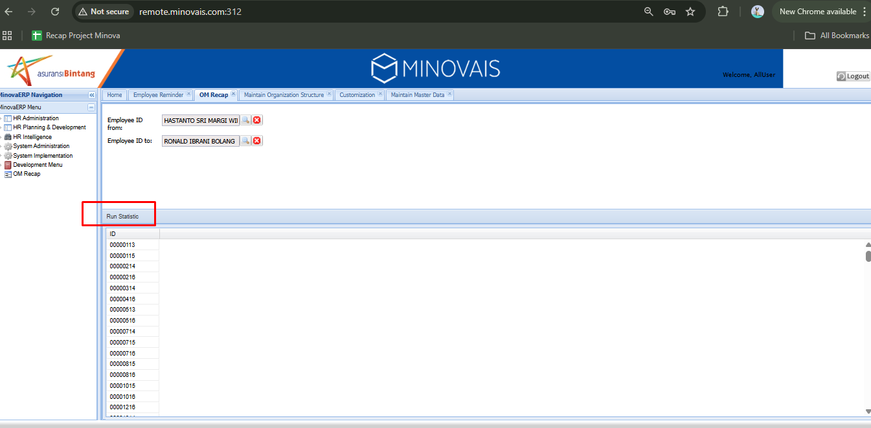Expand the System Administration tree node

[1, 146]
